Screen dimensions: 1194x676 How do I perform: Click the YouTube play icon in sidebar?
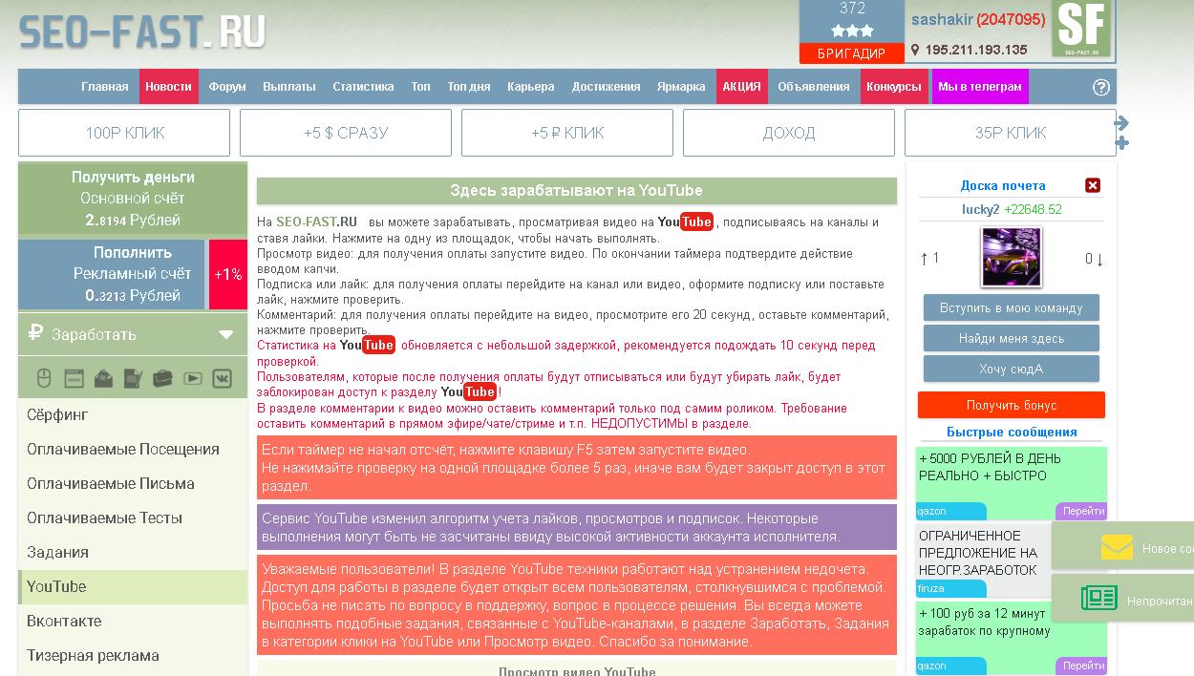193,379
